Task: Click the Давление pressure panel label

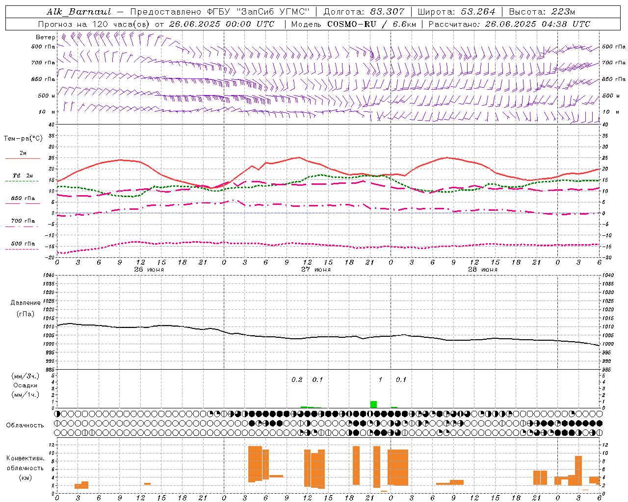Action: [26, 303]
